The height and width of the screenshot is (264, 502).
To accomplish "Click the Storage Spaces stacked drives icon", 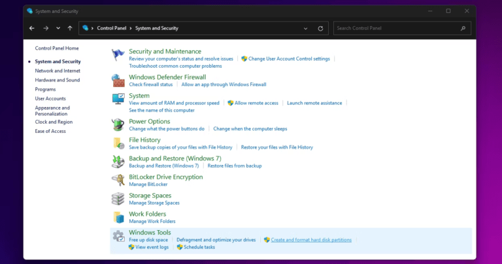I will (x=118, y=199).
